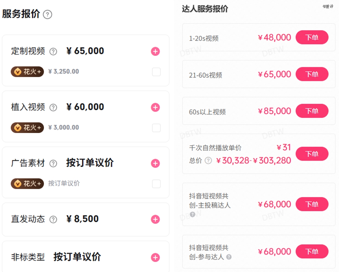Image resolution: width=339 pixels, height=272 pixels.
Task: Add 非标类型 via its plus button
Action: tap(155, 258)
